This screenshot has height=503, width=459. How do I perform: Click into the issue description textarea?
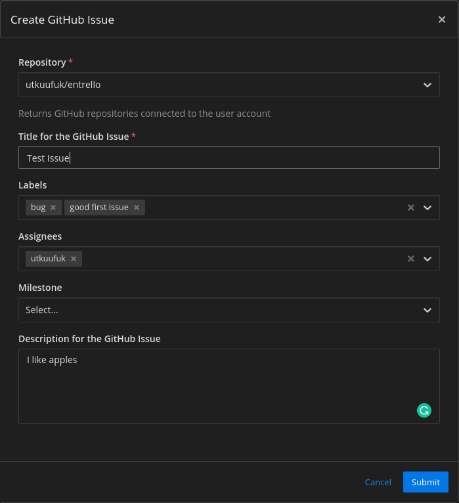point(229,386)
